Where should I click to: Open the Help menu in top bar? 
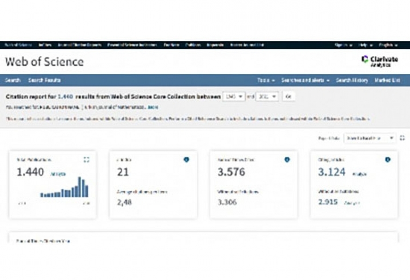tap(365, 45)
